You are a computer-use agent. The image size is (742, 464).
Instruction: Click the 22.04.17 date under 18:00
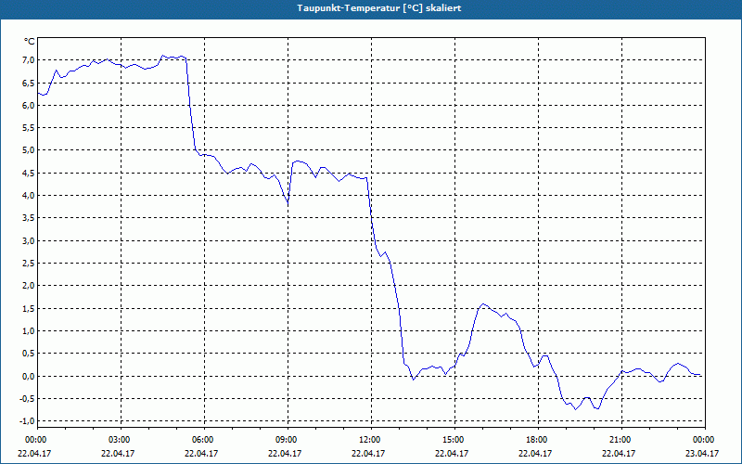tap(535, 453)
